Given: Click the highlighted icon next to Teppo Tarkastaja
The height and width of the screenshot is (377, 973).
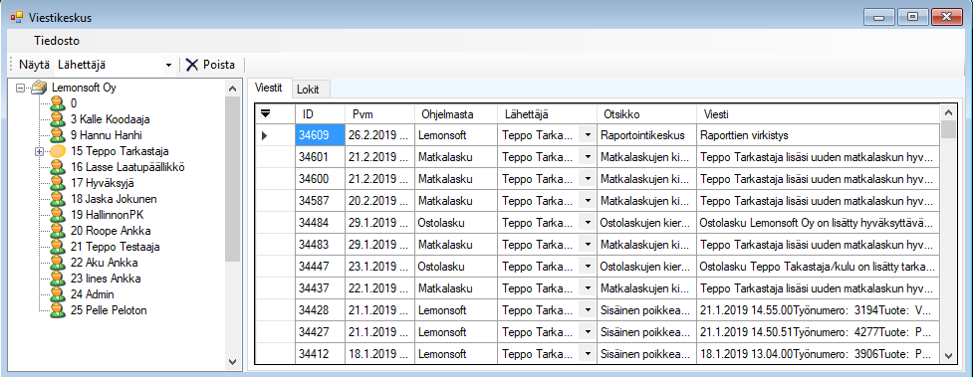Looking at the screenshot, I should click(57, 151).
